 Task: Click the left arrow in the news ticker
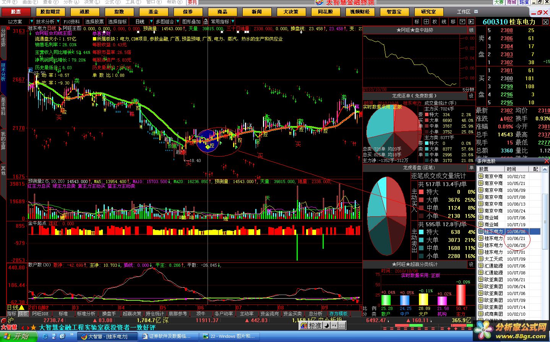(x=23, y=327)
